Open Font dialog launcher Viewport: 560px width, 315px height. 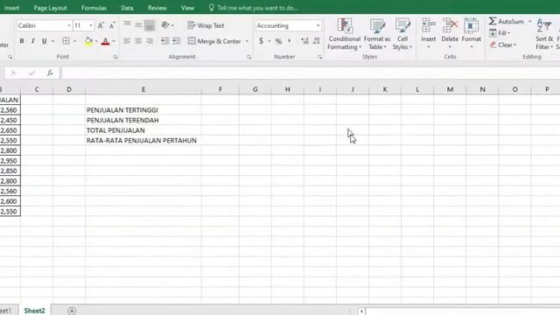(115, 57)
